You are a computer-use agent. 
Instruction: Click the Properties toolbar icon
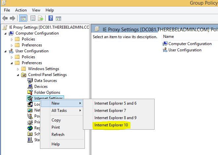point(33,18)
